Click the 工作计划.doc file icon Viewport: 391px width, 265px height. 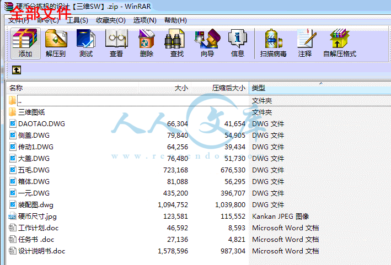pos(13,228)
